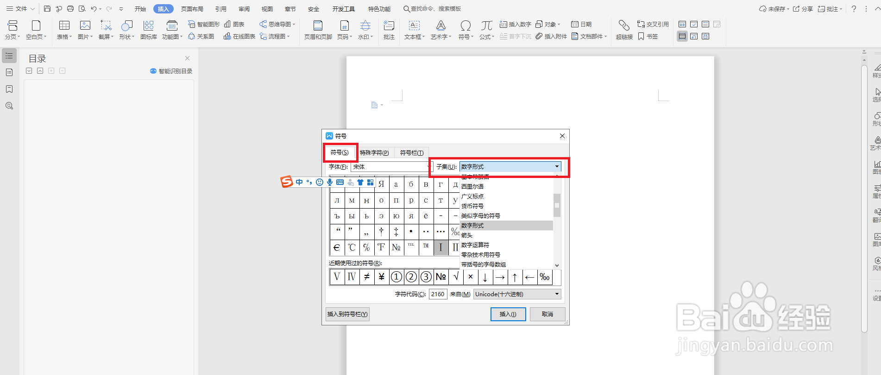Screen dimensions: 881x375
Task: Insert a Chart (图表)
Action: pos(234,24)
